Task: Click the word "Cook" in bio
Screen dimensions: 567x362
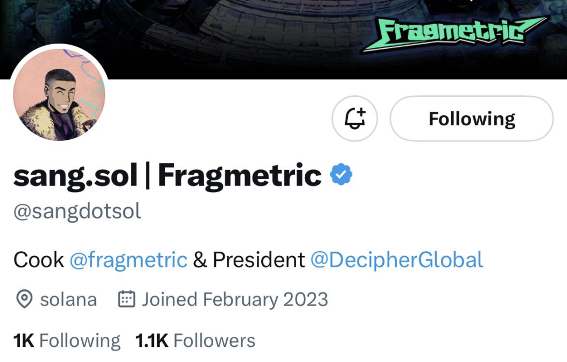Action: click(x=39, y=260)
